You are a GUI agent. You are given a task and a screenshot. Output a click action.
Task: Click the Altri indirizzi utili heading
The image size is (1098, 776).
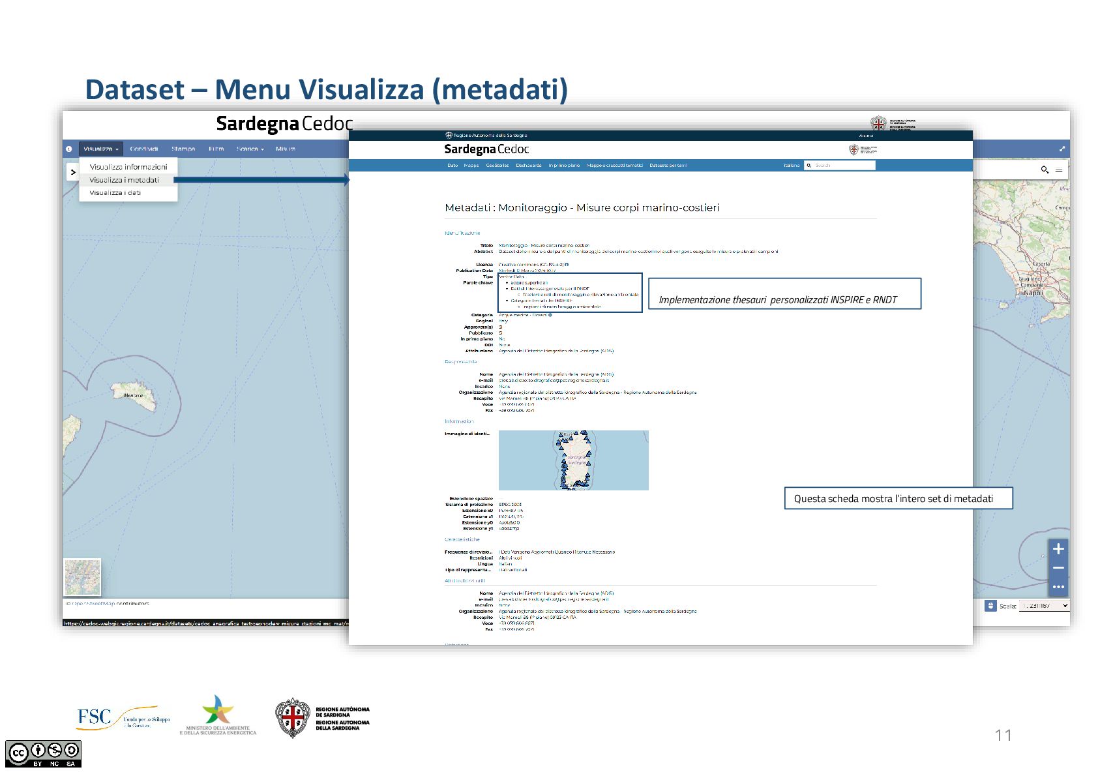point(465,580)
